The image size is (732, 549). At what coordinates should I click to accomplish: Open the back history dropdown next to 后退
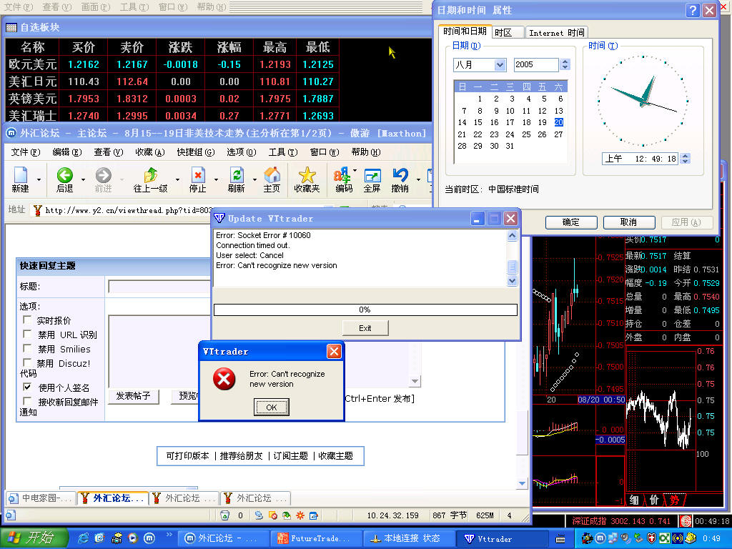click(83, 179)
